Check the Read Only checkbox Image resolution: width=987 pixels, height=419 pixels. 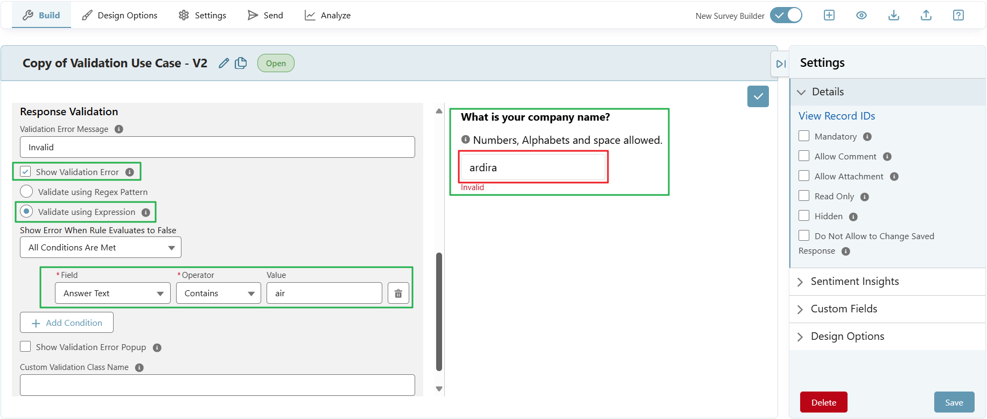pyautogui.click(x=804, y=195)
